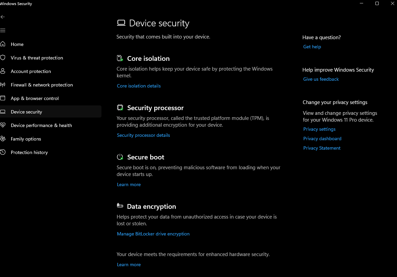Maximize the Windows Security window
The width and height of the screenshot is (397, 277).
point(377,3)
